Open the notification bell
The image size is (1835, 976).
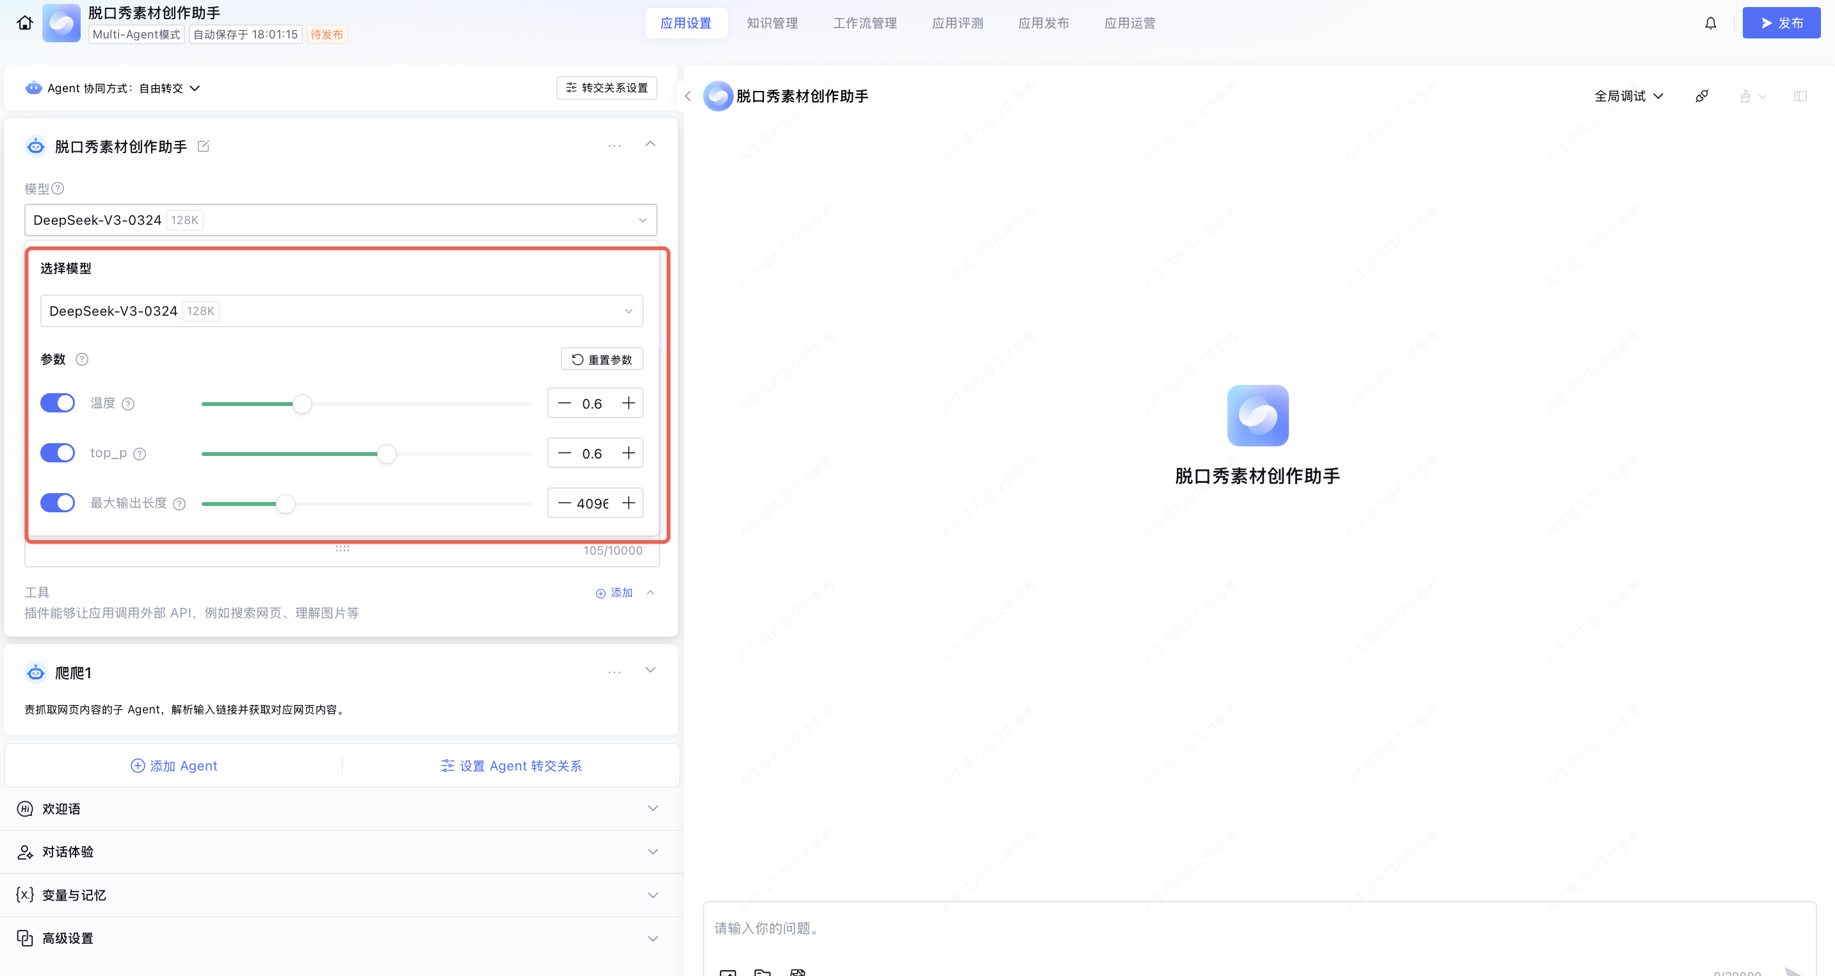pyautogui.click(x=1710, y=24)
